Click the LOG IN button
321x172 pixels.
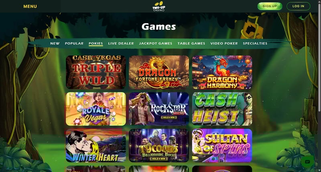298,6
